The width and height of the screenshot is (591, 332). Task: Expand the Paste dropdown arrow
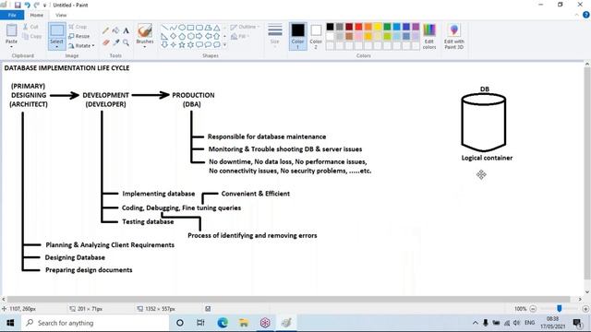click(11, 47)
